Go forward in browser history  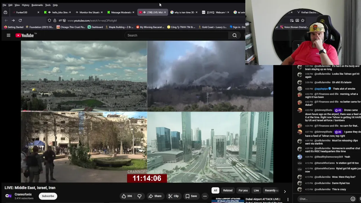pyautogui.click(x=13, y=20)
